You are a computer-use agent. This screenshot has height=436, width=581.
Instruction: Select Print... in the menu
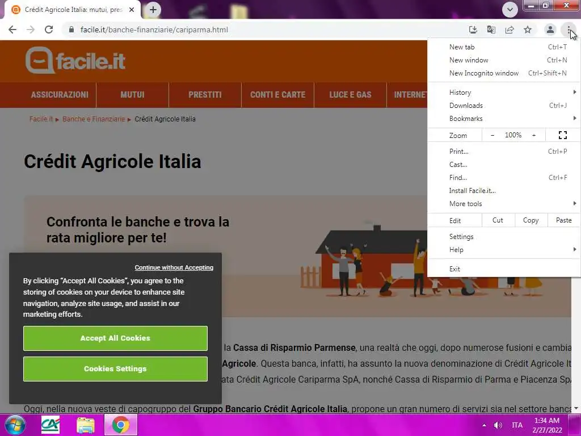504,151
